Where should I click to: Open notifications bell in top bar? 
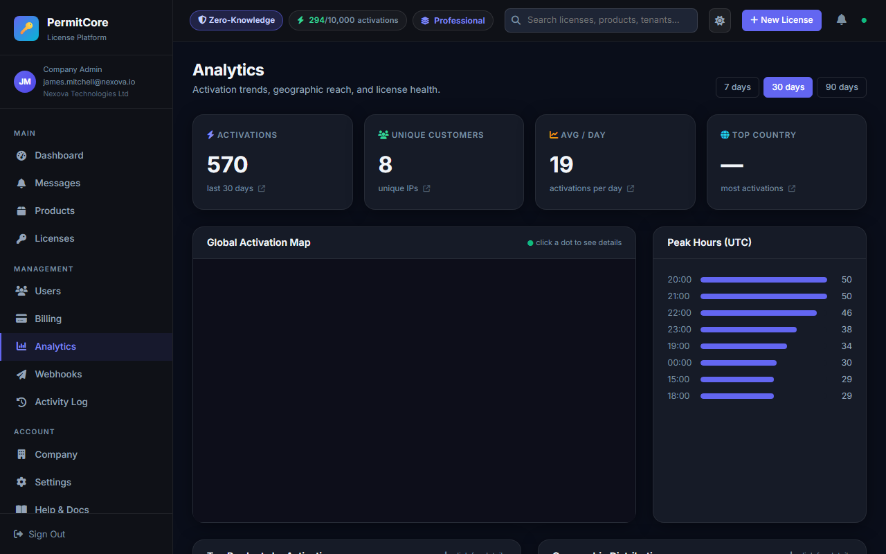(x=842, y=19)
